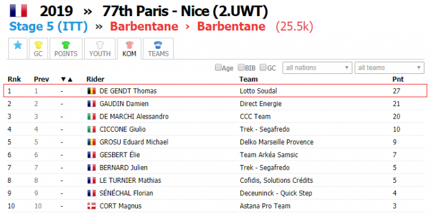The image size is (430, 215).
Task: Open the green jersey POINTS tab
Action: [66, 48]
